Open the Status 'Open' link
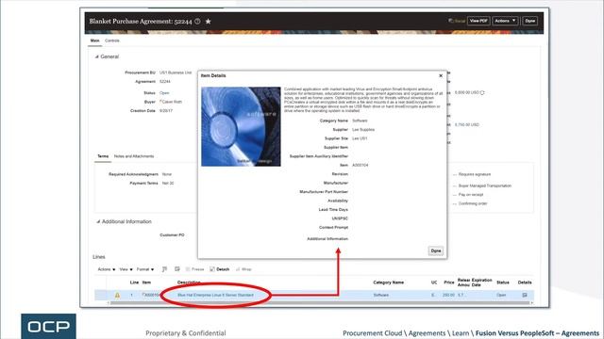This screenshot has height=339, width=604. click(164, 93)
